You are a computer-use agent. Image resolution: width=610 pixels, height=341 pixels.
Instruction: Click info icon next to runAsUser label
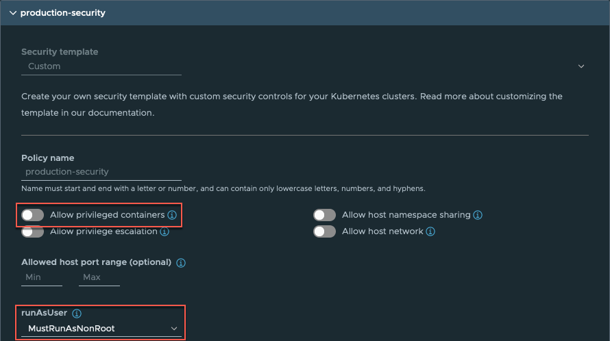[x=77, y=314]
